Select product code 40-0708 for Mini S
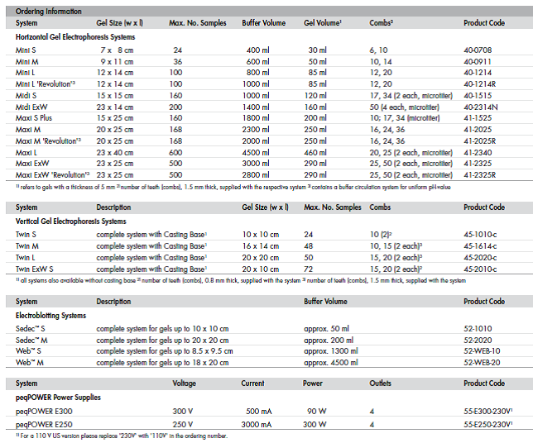Viewport: 533px width, 443px height. click(478, 50)
